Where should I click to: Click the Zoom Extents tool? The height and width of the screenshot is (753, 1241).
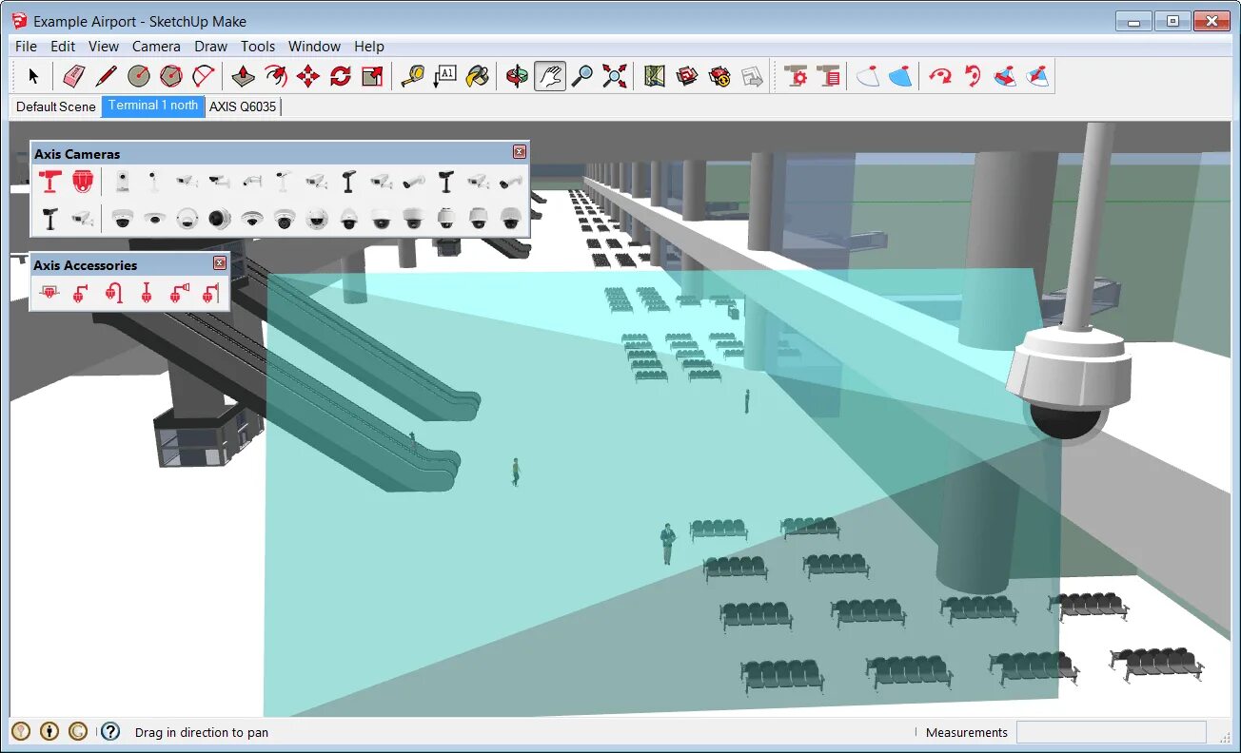(615, 76)
